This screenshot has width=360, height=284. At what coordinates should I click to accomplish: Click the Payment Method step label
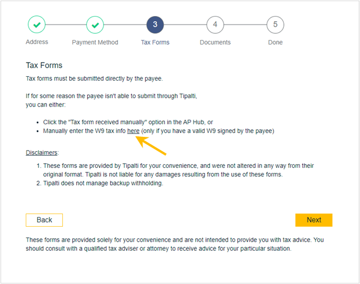tap(95, 42)
